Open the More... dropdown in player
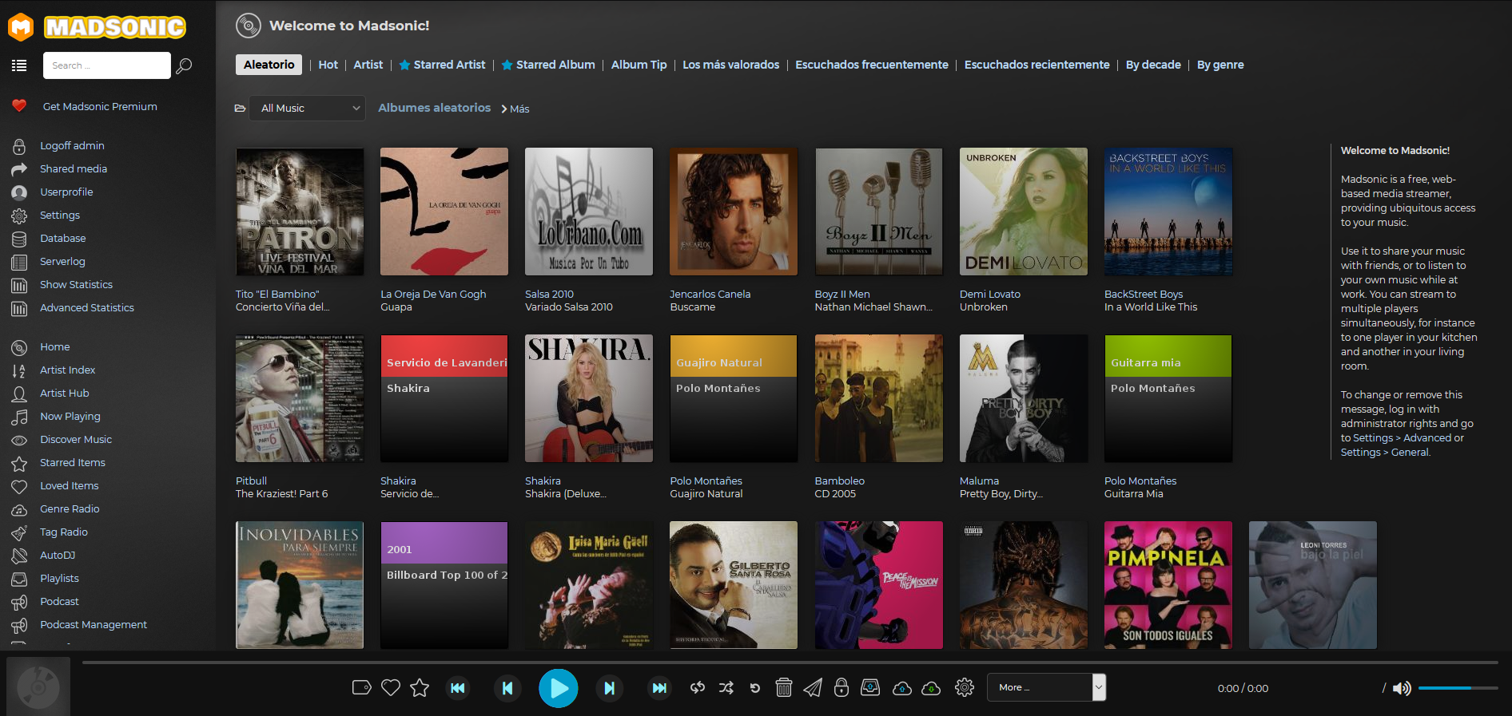 pos(1046,687)
